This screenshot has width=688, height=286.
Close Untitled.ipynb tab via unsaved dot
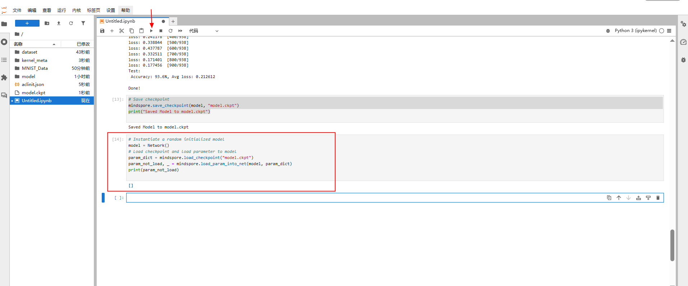click(163, 22)
